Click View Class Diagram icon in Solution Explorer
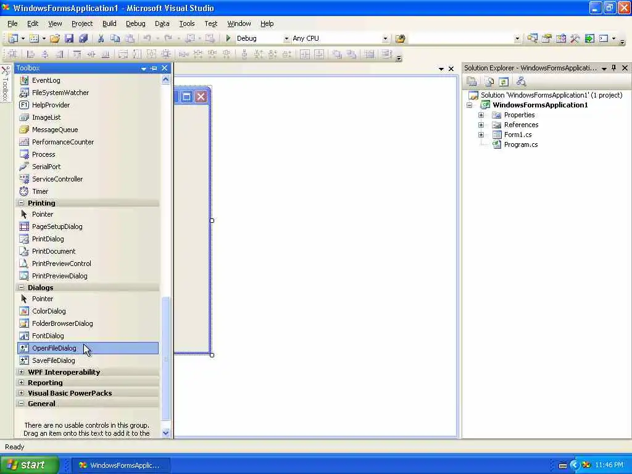 (x=521, y=82)
